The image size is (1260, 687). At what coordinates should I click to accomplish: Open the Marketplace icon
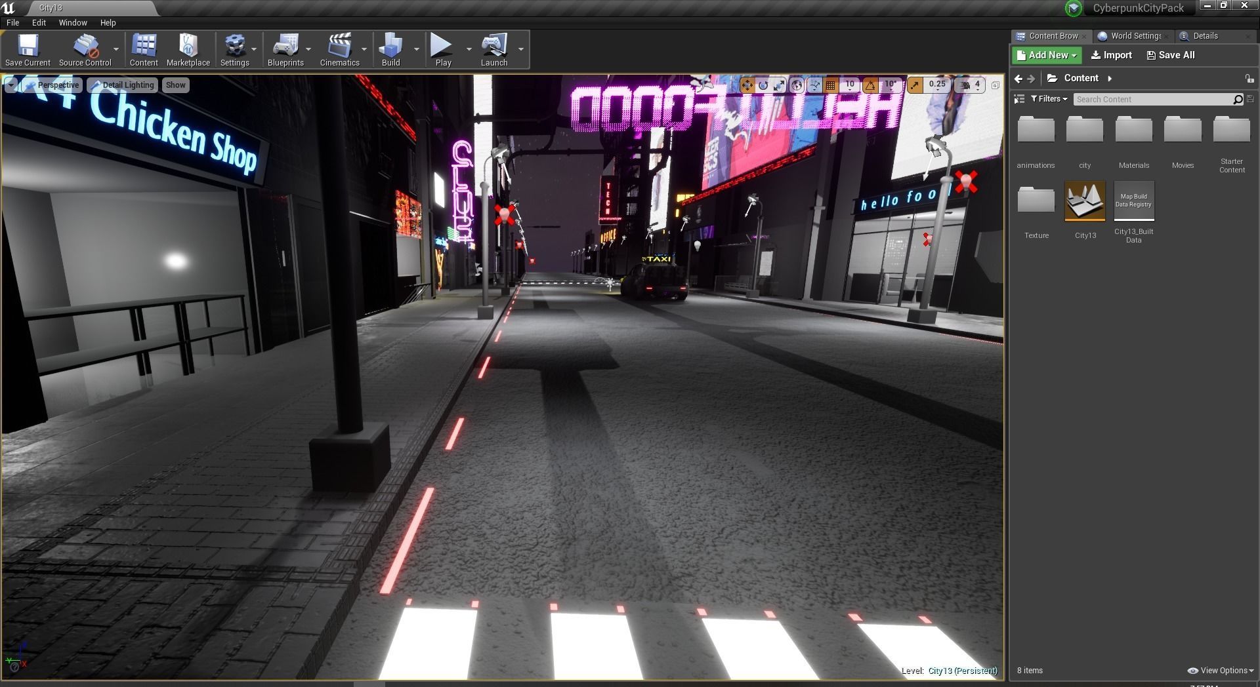(188, 50)
